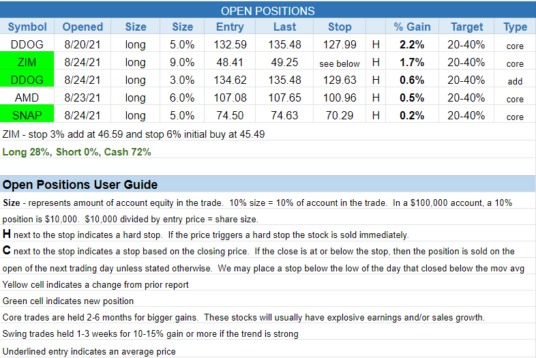Click the Entry column header
This screenshot has width=536, height=358.
click(x=230, y=27)
